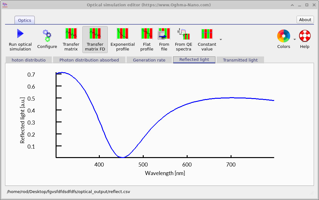The width and height of the screenshot is (319, 200).
Task: Click the 700 tick label on wavelength axis
Action: click(x=231, y=164)
